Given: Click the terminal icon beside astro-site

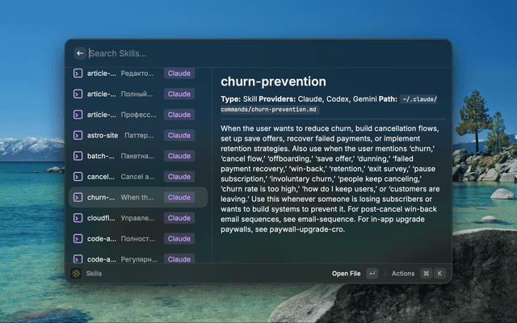Looking at the screenshot, I should pyautogui.click(x=78, y=135).
